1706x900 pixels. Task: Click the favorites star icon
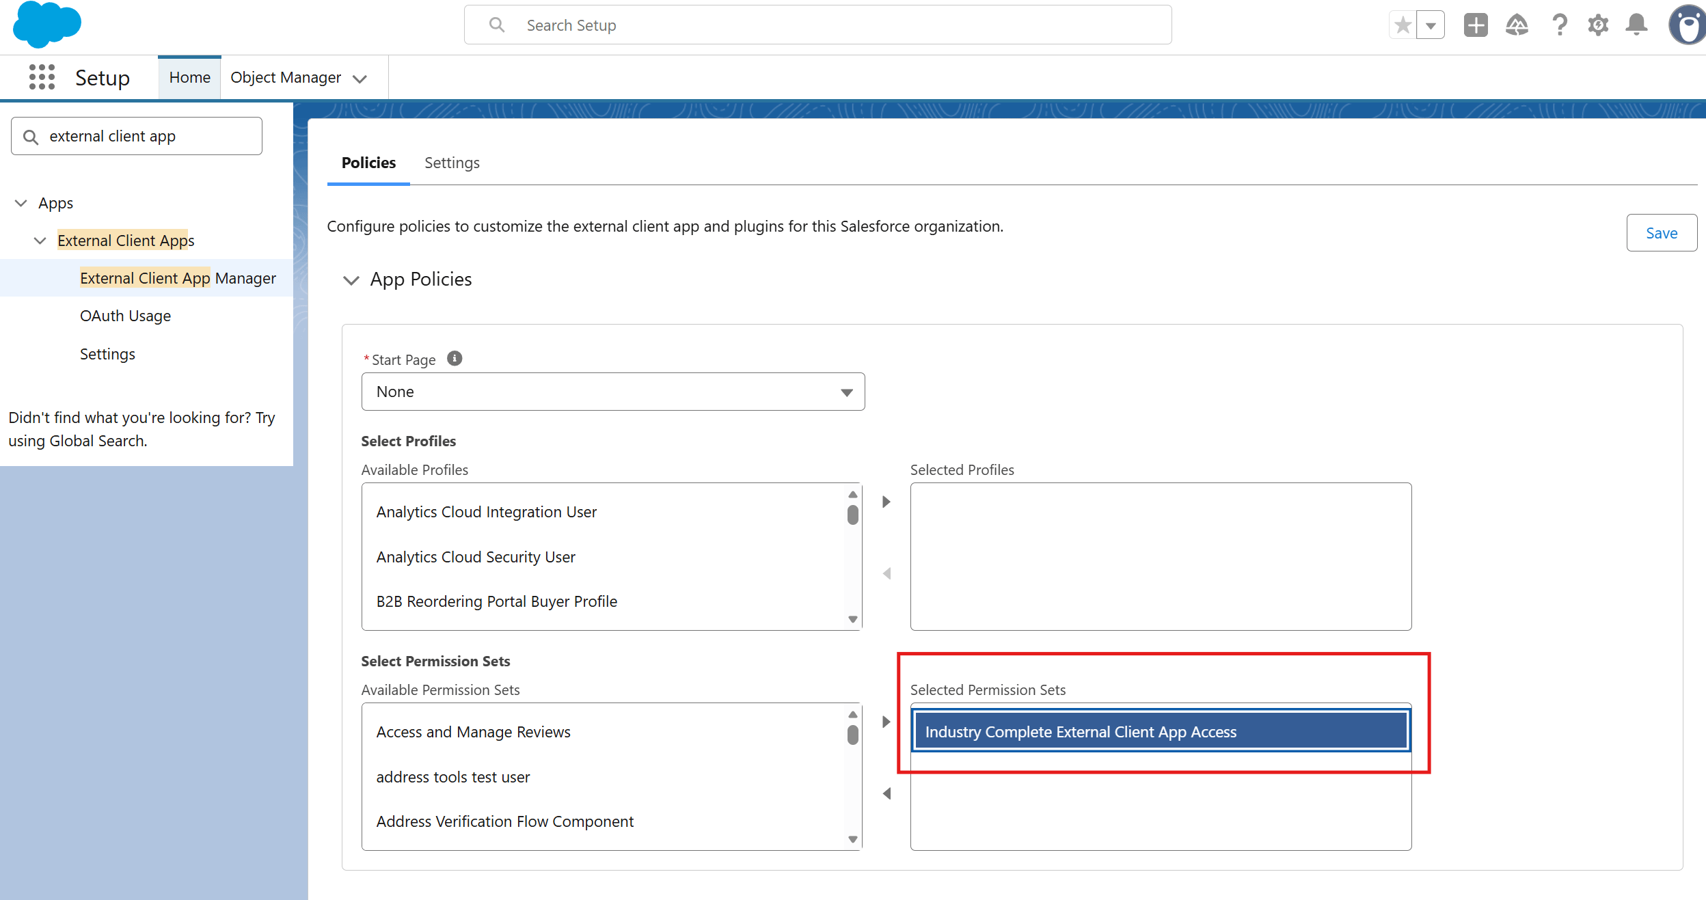point(1403,25)
